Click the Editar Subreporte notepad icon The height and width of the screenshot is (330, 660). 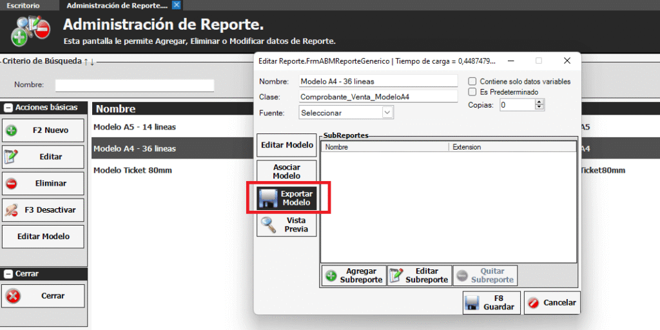tap(397, 276)
